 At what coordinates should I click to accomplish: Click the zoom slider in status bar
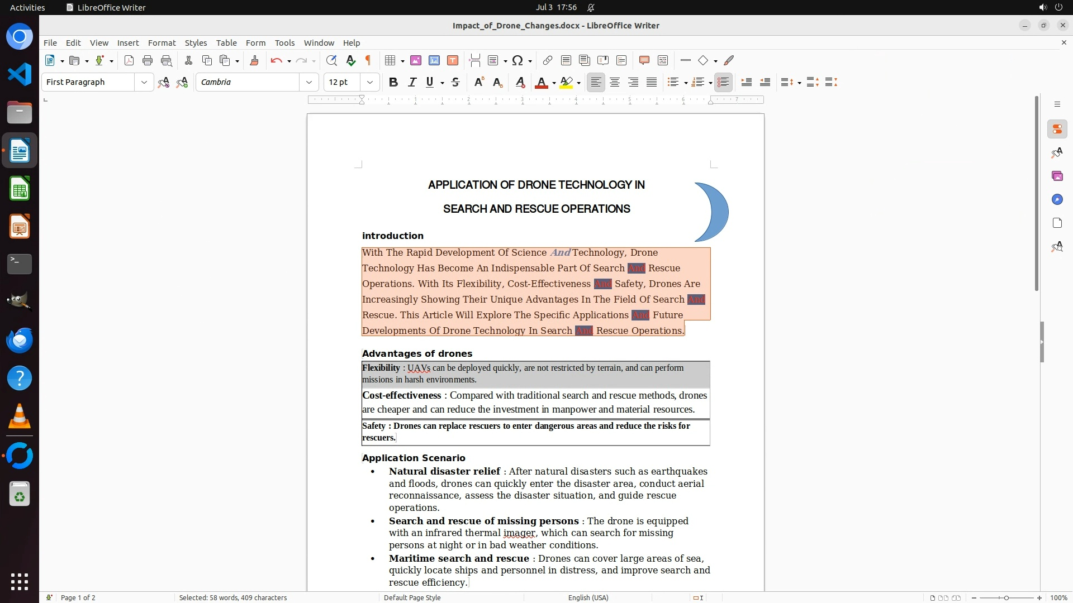[x=1006, y=597]
